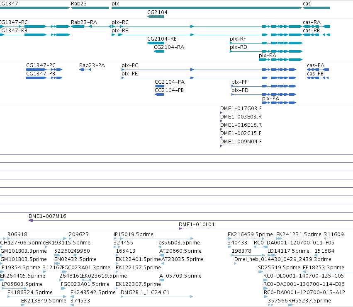Screen dimensions: 353x307
Task: Select the cas-PB protein label
Action: tap(315, 74)
